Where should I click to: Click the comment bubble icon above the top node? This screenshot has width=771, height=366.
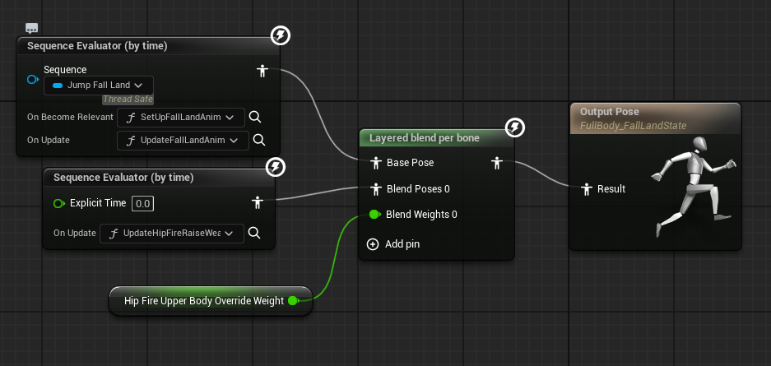(x=32, y=28)
